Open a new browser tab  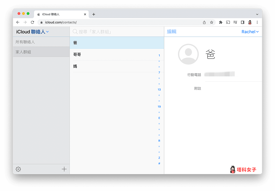94,14
